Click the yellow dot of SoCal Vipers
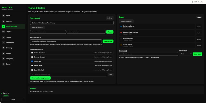Viewport: 206px width, 103px height. 121,45
